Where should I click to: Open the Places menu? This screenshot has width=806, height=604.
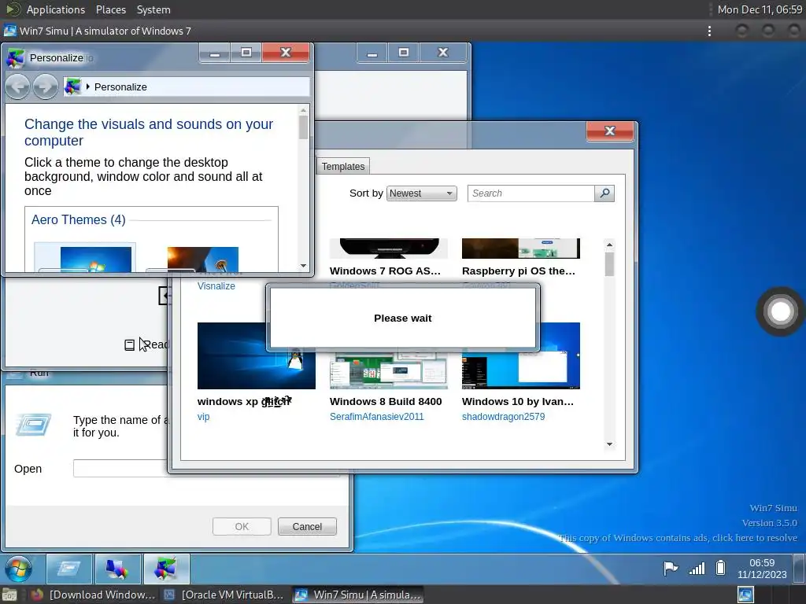coord(110,9)
